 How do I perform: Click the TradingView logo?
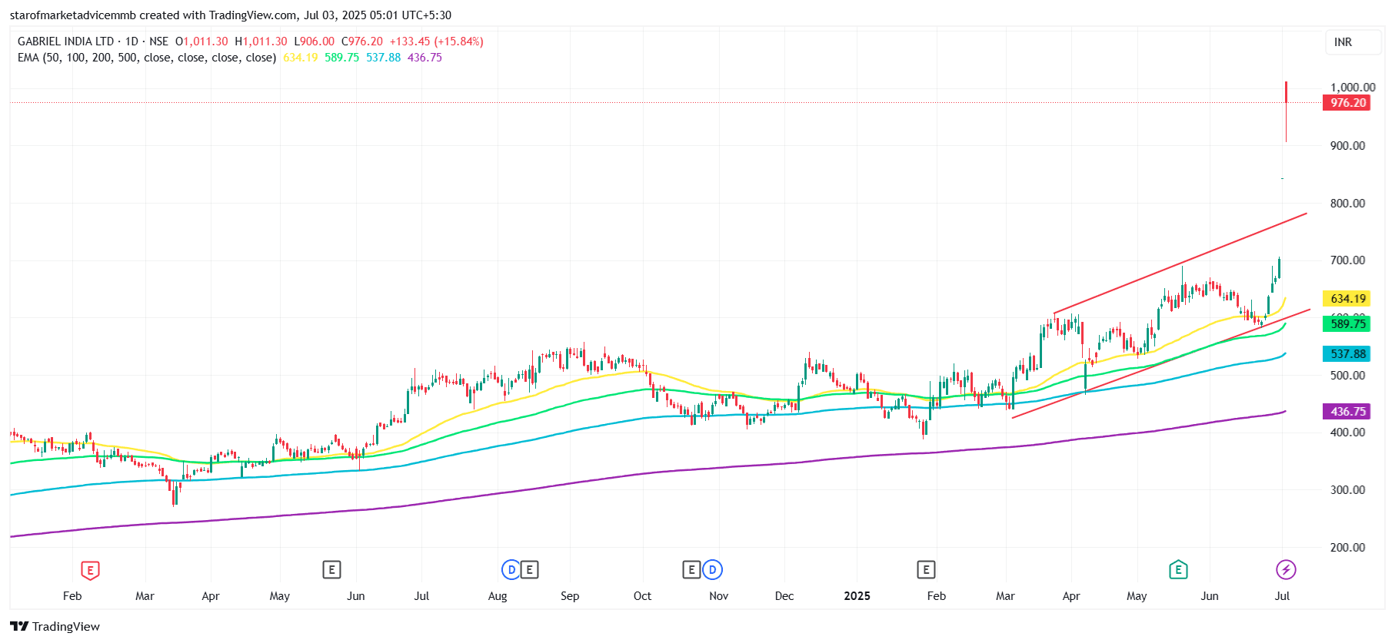tap(55, 626)
